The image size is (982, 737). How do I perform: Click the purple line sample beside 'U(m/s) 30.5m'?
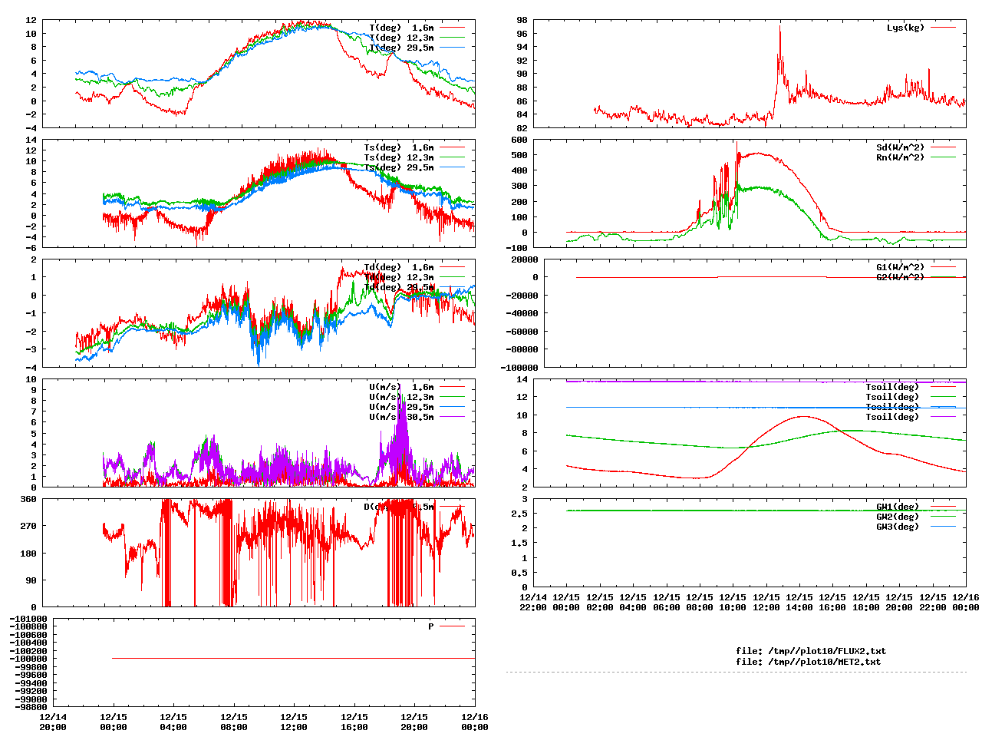tap(453, 417)
